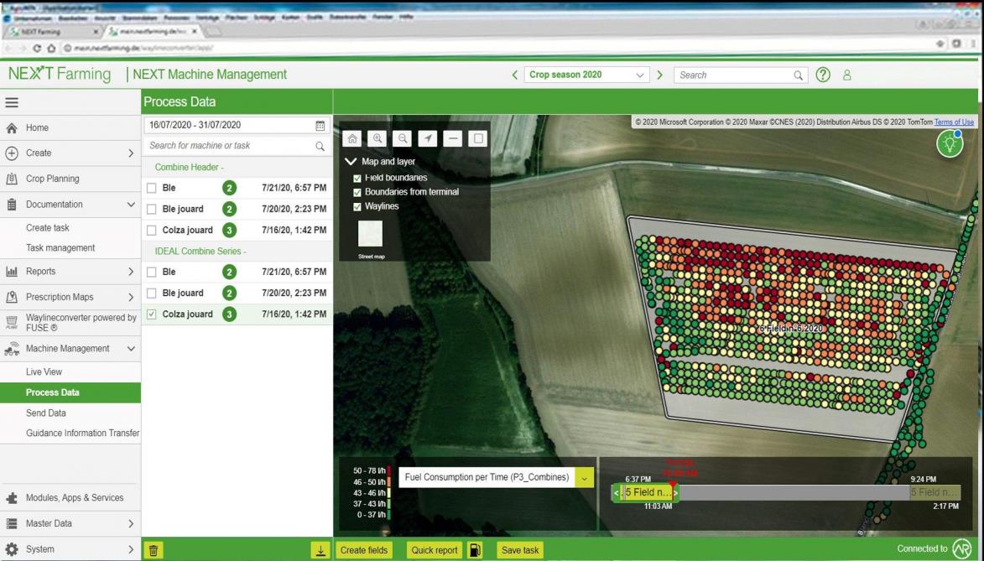Uncheck Colza jouard under IDEAL Combine Series
984x561 pixels.
(151, 314)
